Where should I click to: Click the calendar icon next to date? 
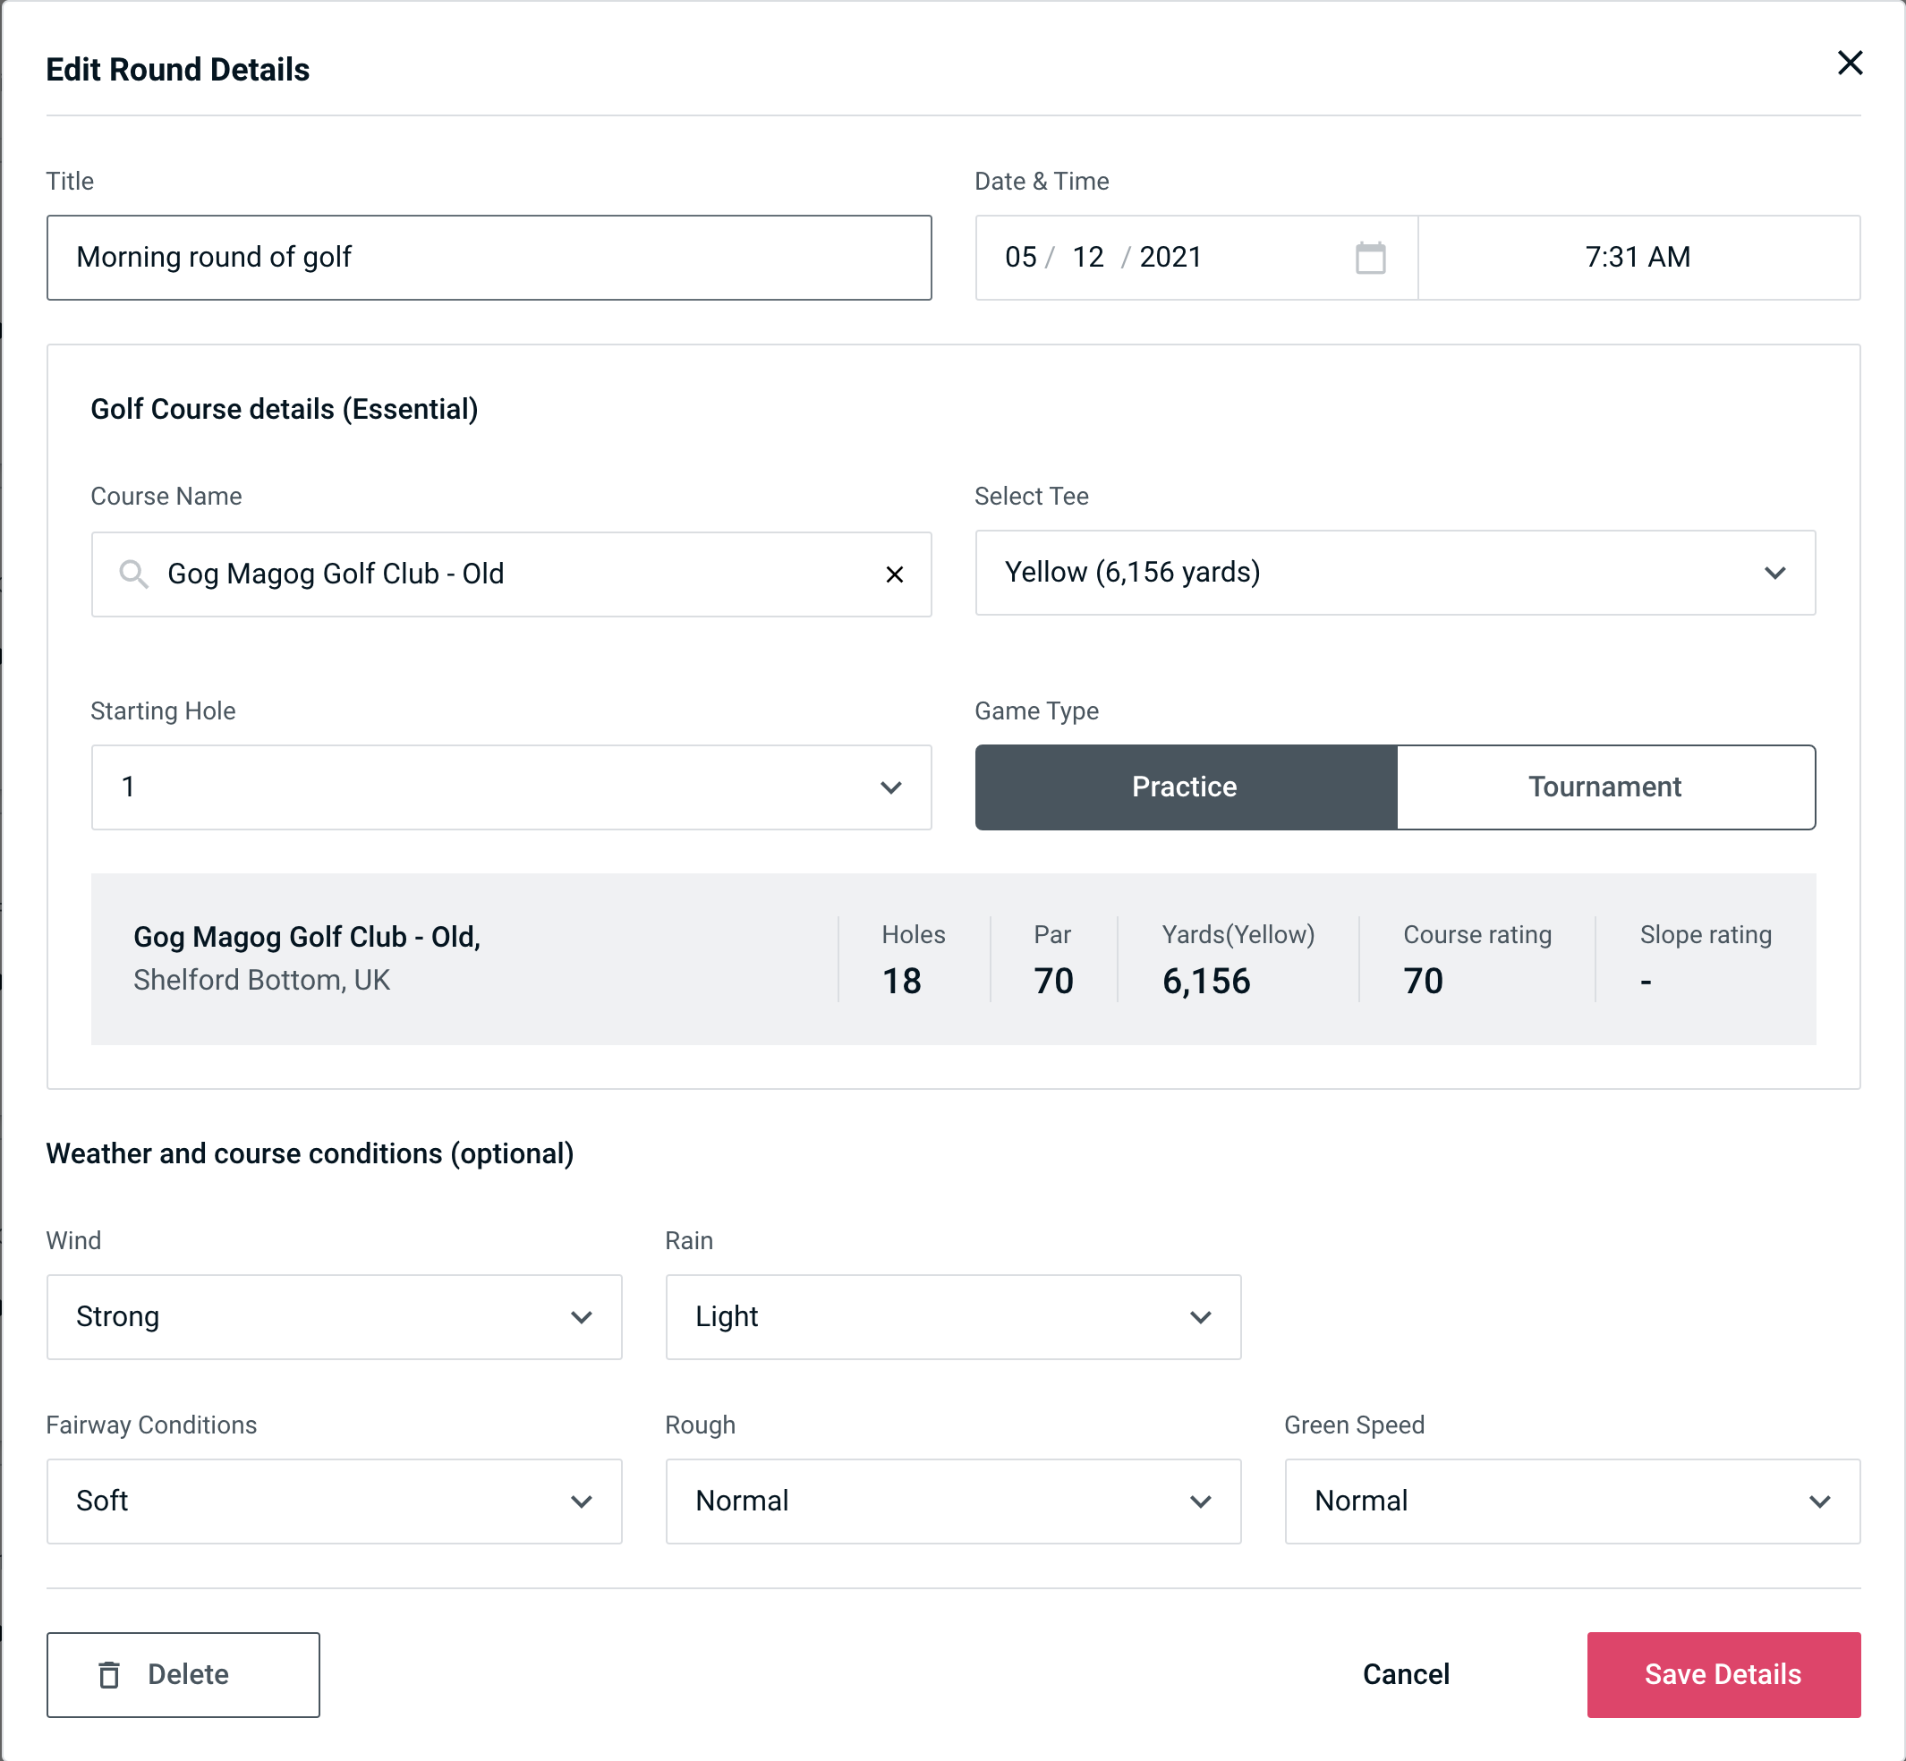click(x=1372, y=256)
